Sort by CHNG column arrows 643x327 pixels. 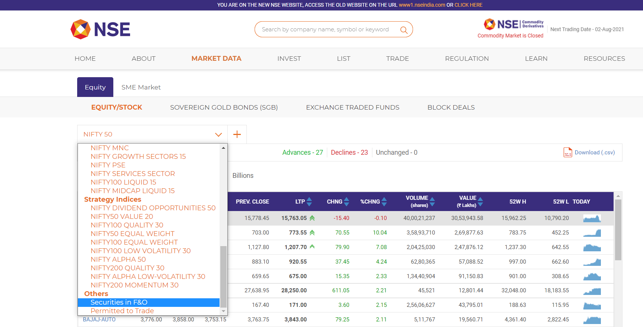click(x=347, y=202)
